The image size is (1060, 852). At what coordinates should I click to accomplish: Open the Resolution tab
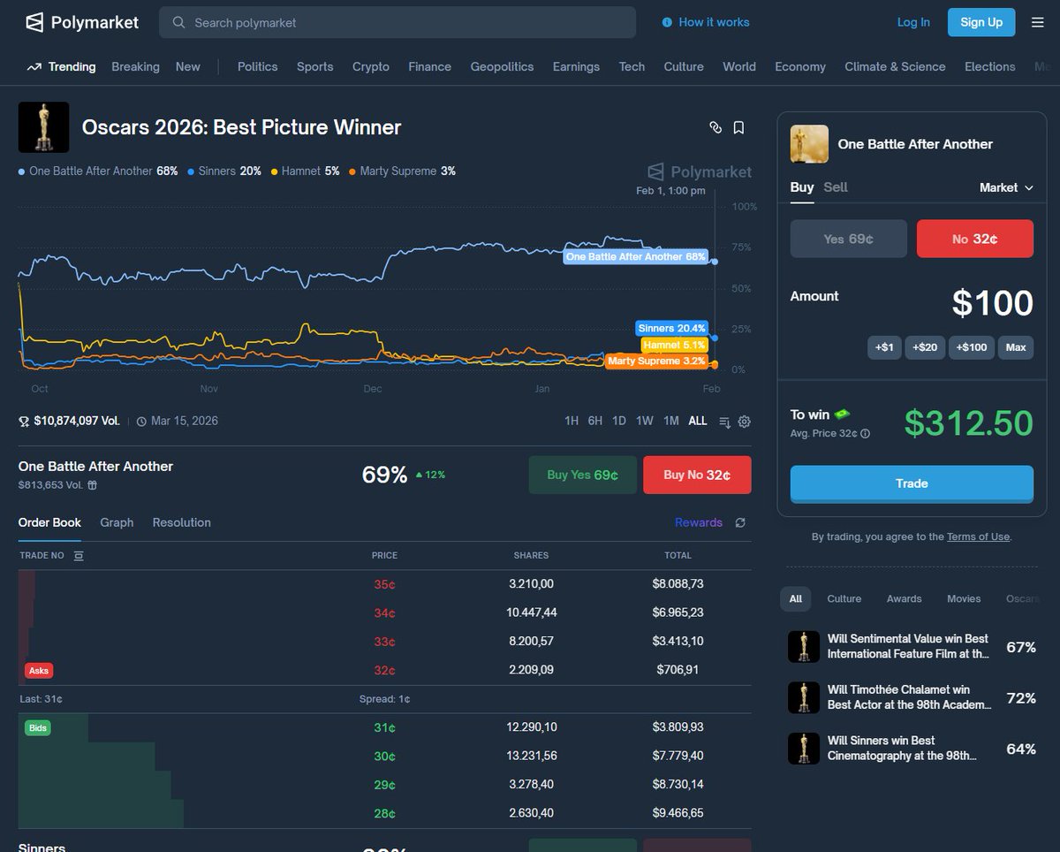pos(181,522)
